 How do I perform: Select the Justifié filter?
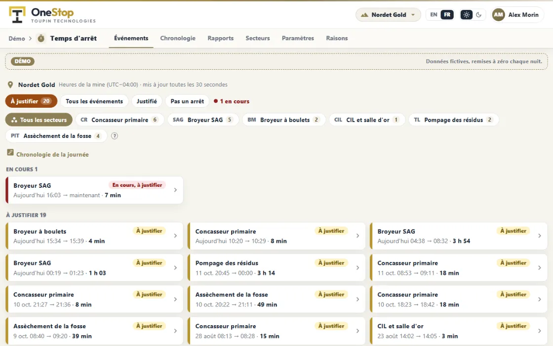tap(147, 101)
